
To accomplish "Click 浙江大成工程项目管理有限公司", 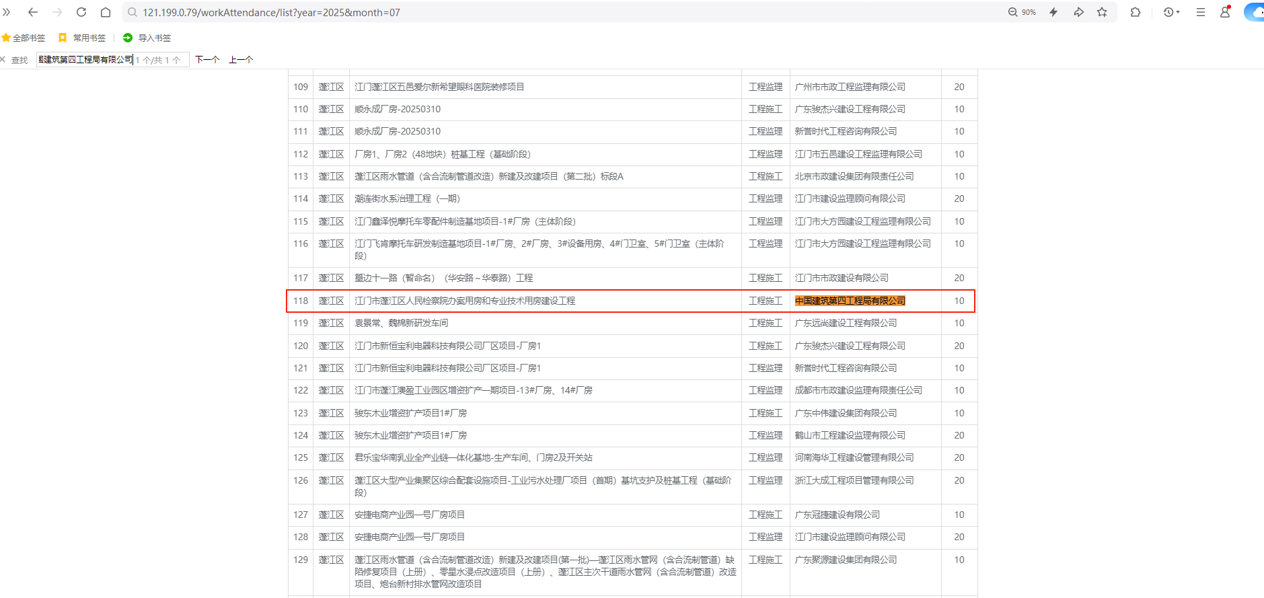I will point(854,480).
